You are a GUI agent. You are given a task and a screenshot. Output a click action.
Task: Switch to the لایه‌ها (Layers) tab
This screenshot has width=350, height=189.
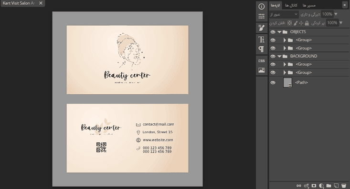click(x=275, y=5)
